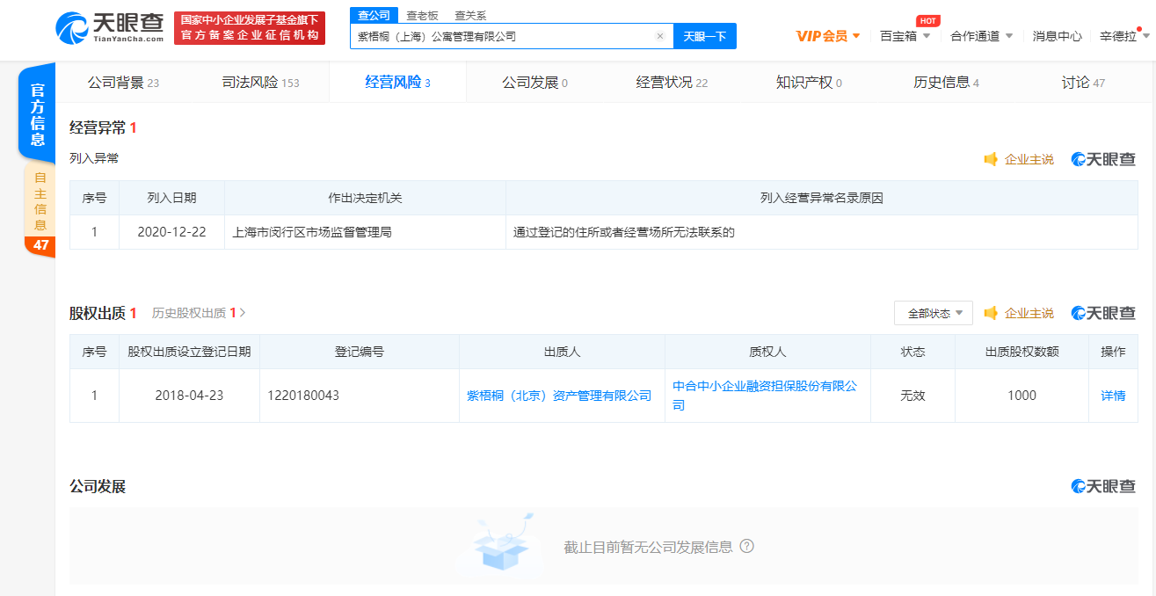Click the 天眼一下 search button
Viewport: 1156px width, 596px height.
click(x=705, y=36)
